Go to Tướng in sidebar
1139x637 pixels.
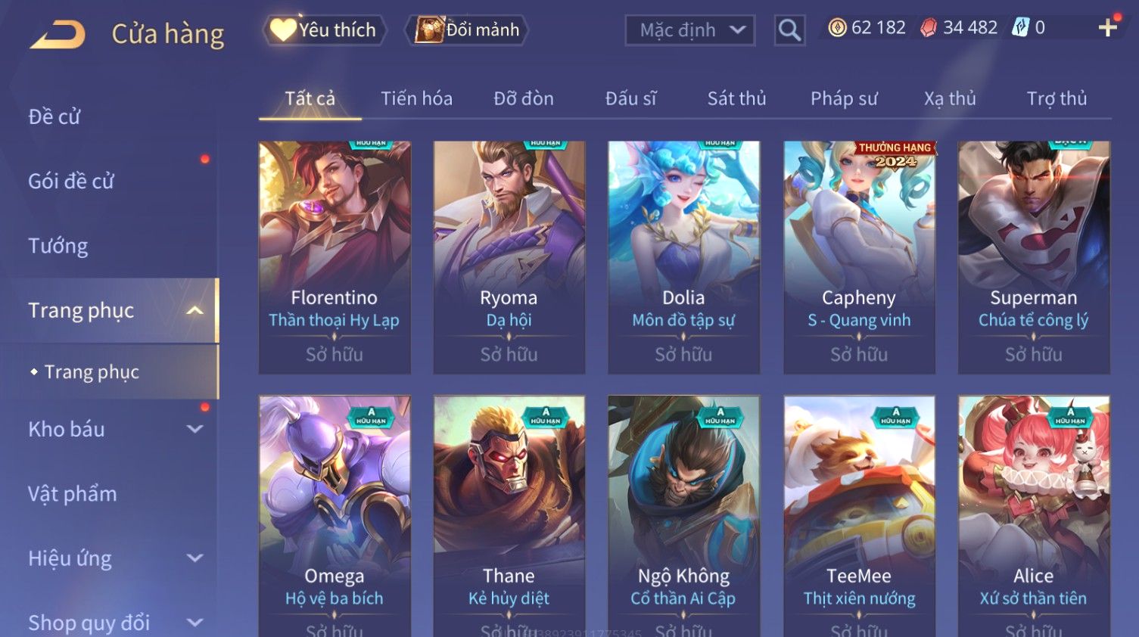tap(58, 246)
